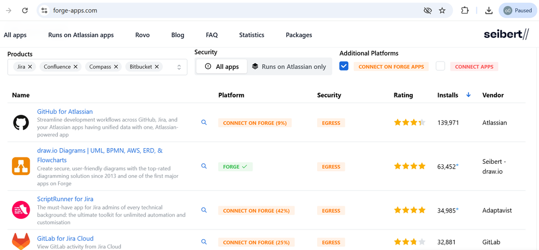Click the draw.io Diagrams app icon
Viewport: 539px width, 250px height.
(22, 166)
